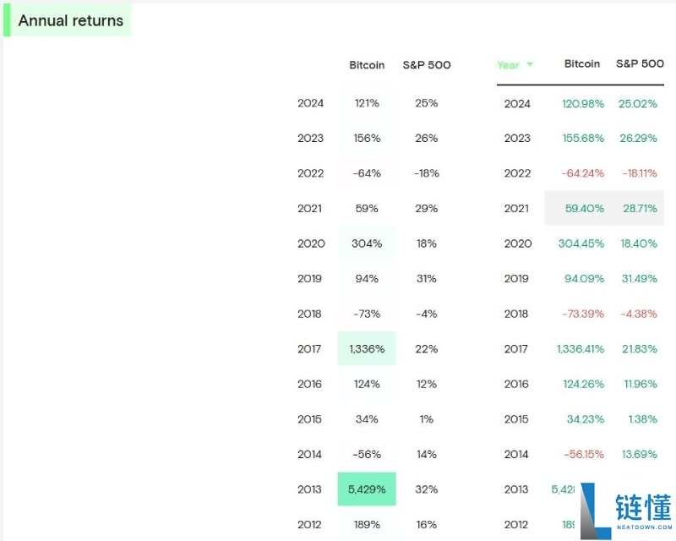Click the 31.49% S&P 500 value
This screenshot has height=541, width=676.
coord(638,279)
